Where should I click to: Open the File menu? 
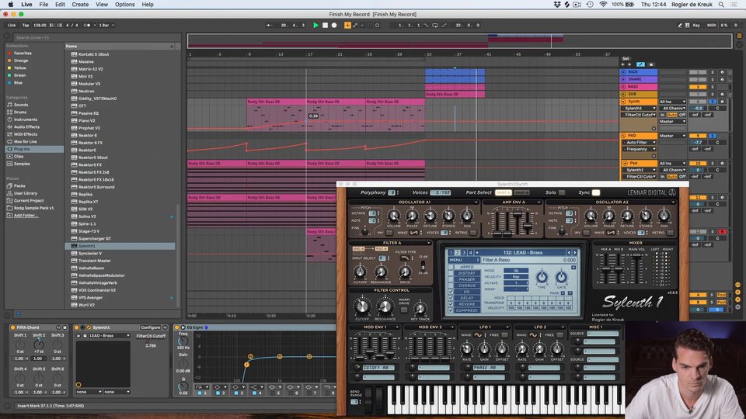pos(44,5)
